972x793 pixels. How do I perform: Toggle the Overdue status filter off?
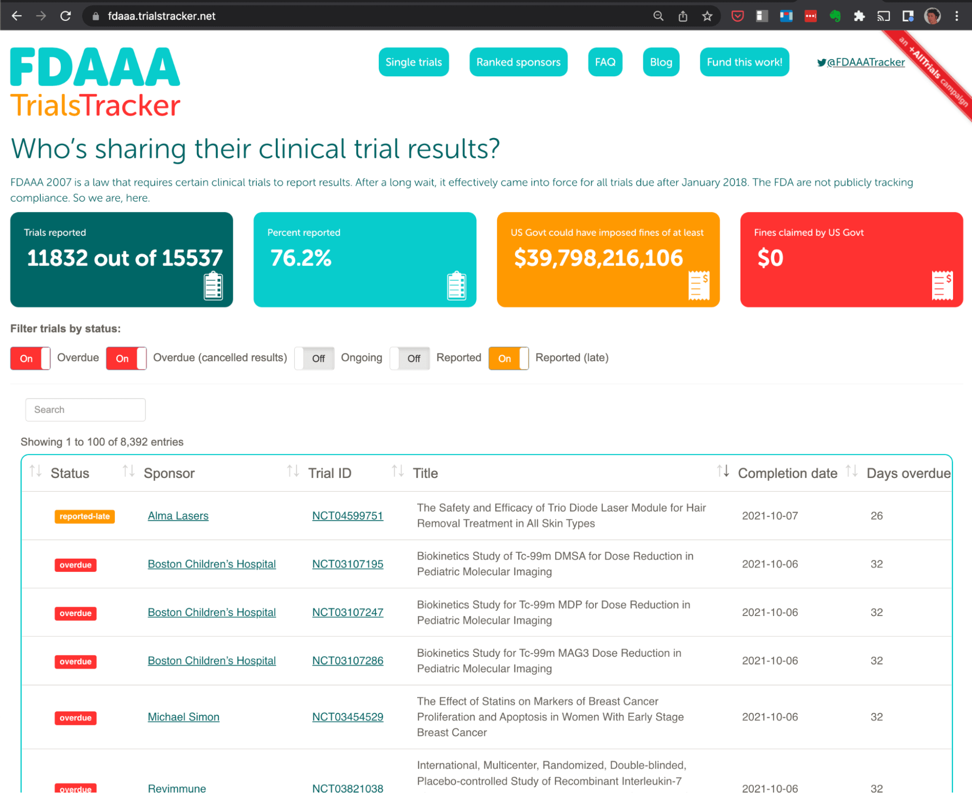click(30, 358)
